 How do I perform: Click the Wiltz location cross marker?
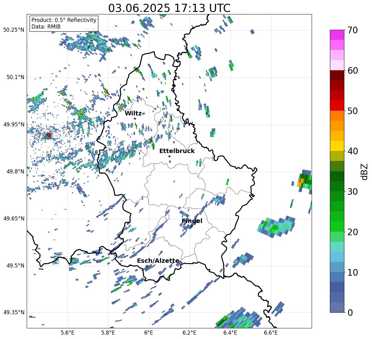pyautogui.click(x=135, y=119)
